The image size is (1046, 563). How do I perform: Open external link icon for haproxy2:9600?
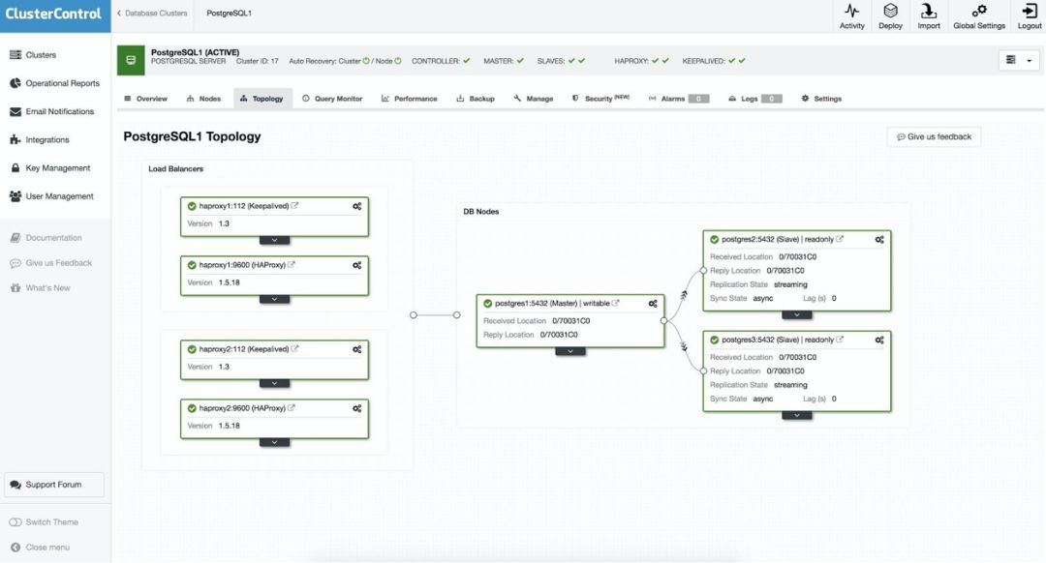tap(292, 408)
